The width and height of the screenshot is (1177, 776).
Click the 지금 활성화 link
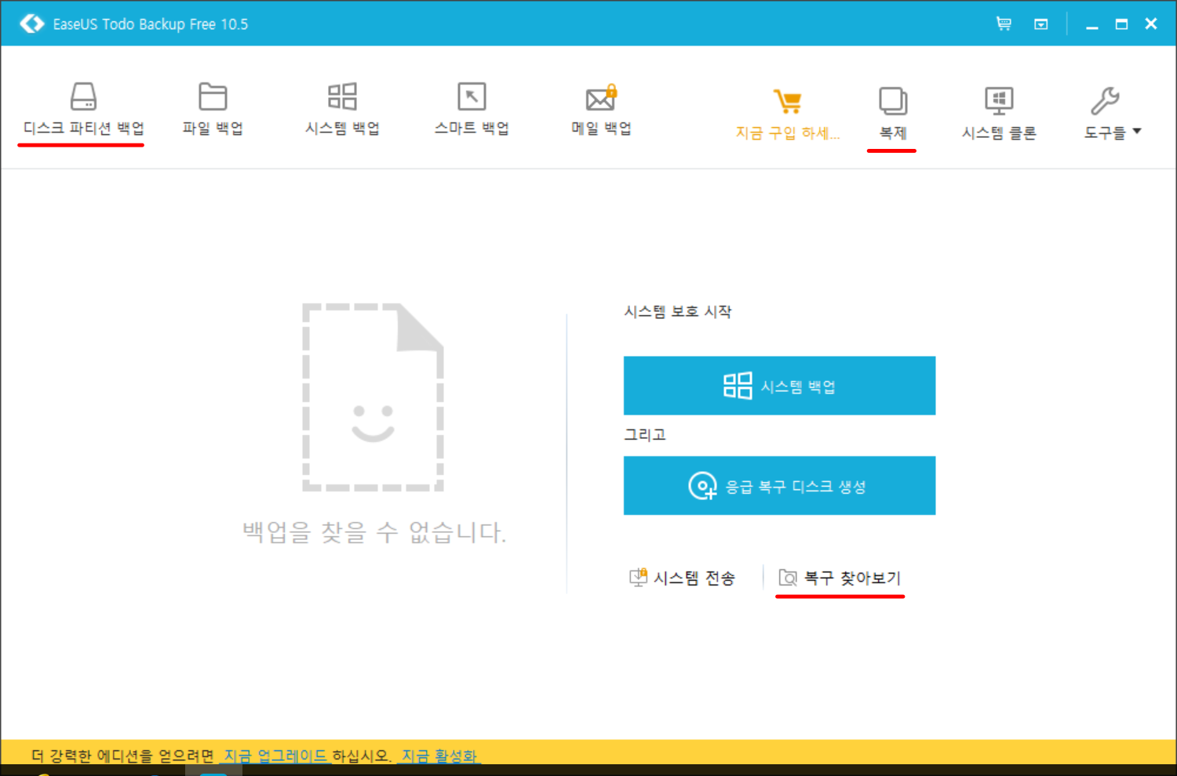[x=439, y=756]
